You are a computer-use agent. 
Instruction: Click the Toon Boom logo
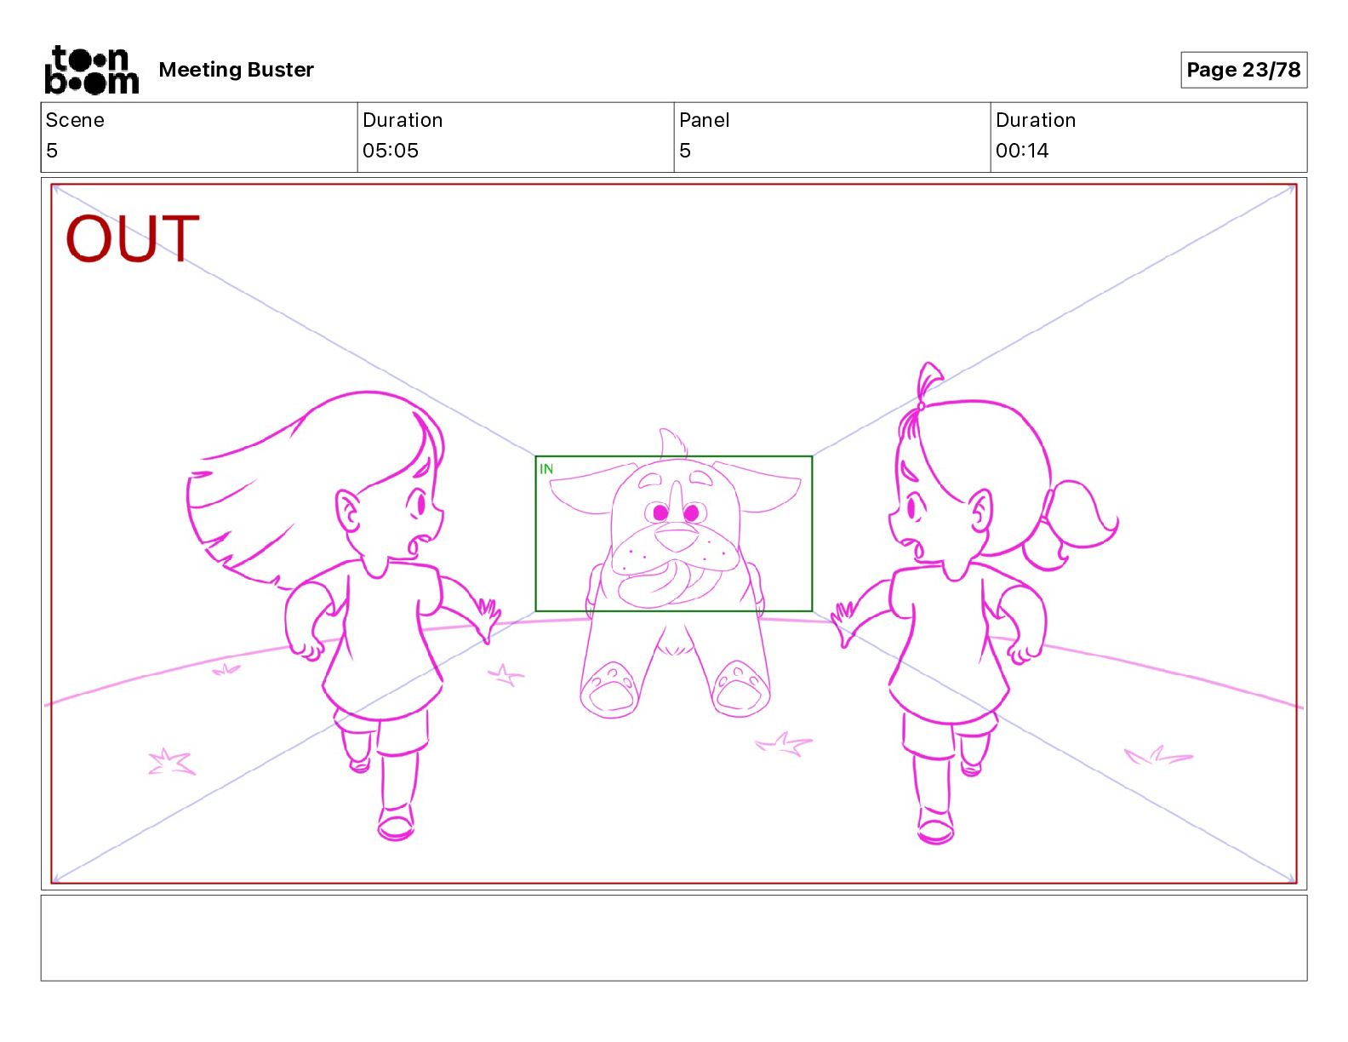coord(91,70)
